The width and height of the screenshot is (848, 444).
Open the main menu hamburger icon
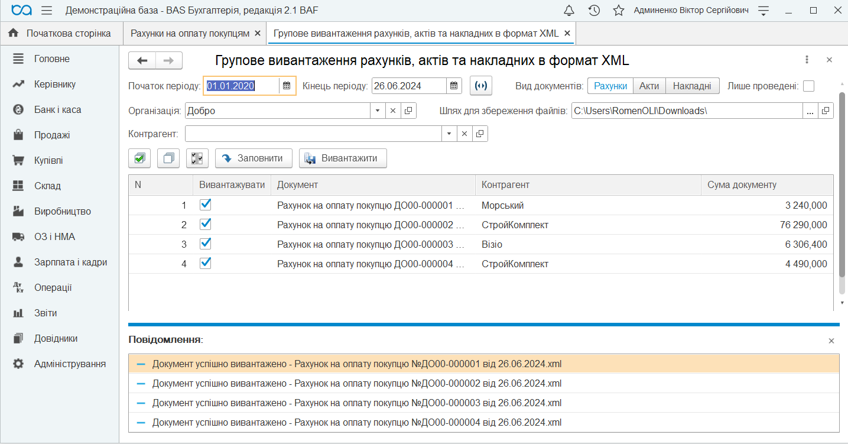47,11
